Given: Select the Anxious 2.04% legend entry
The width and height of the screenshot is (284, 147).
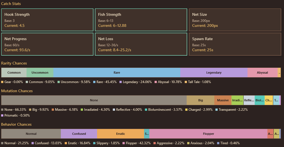Looking at the screenshot, I should (200, 143).
